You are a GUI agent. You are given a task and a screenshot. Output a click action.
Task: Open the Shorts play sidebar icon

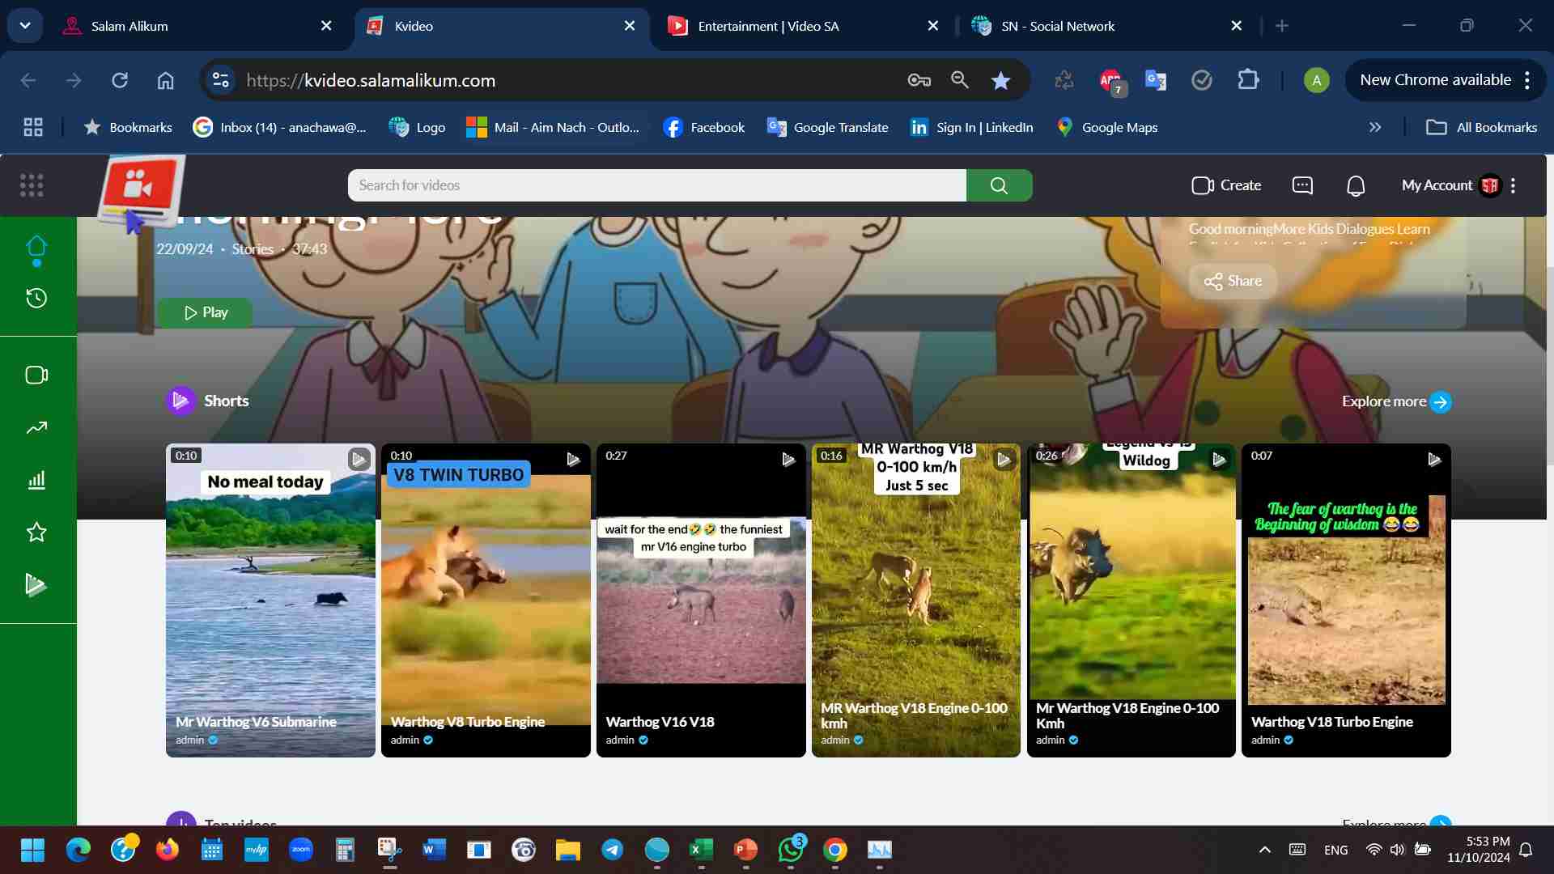[36, 584]
